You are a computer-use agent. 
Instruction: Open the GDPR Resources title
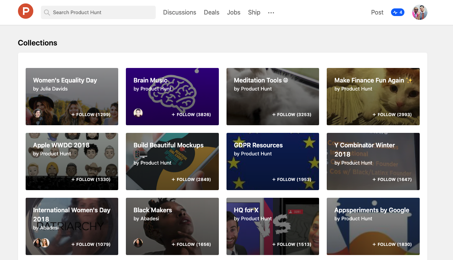258,145
